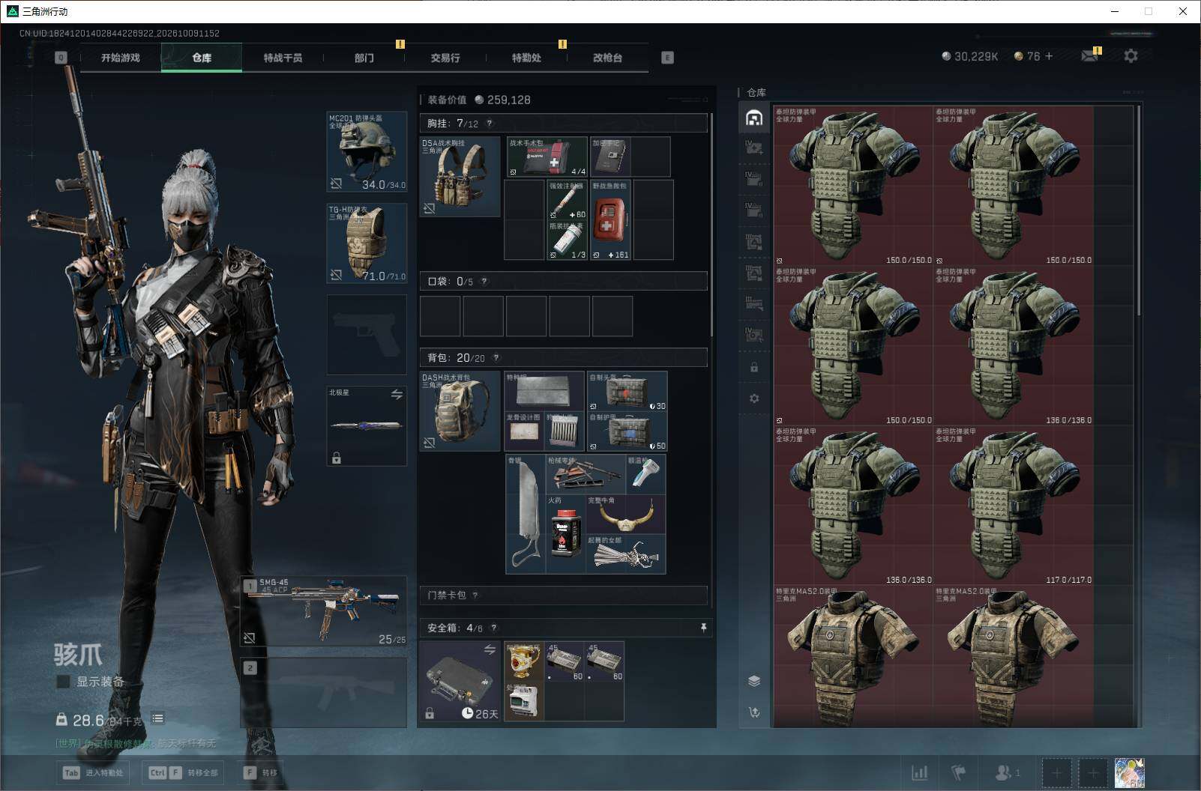Click the pin icon beside 安全箱
Viewport: 1201px width, 791px height.
tap(703, 628)
